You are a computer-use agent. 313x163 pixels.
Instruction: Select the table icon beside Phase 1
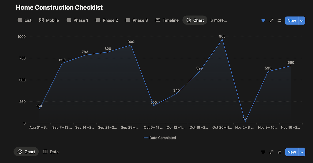tap(69, 20)
